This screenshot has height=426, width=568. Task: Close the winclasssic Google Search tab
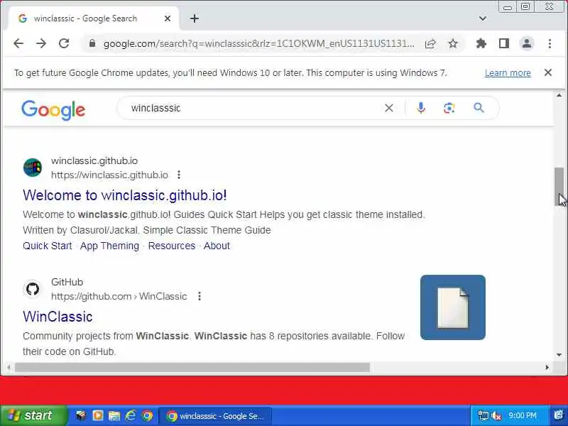(168, 18)
